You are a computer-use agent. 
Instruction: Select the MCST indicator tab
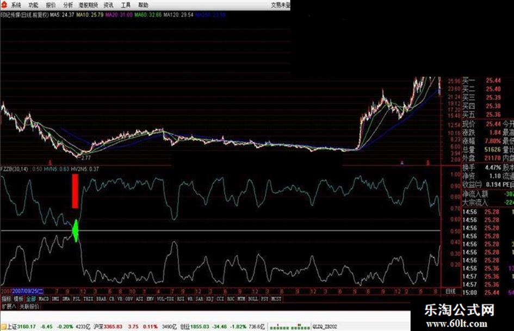276,299
